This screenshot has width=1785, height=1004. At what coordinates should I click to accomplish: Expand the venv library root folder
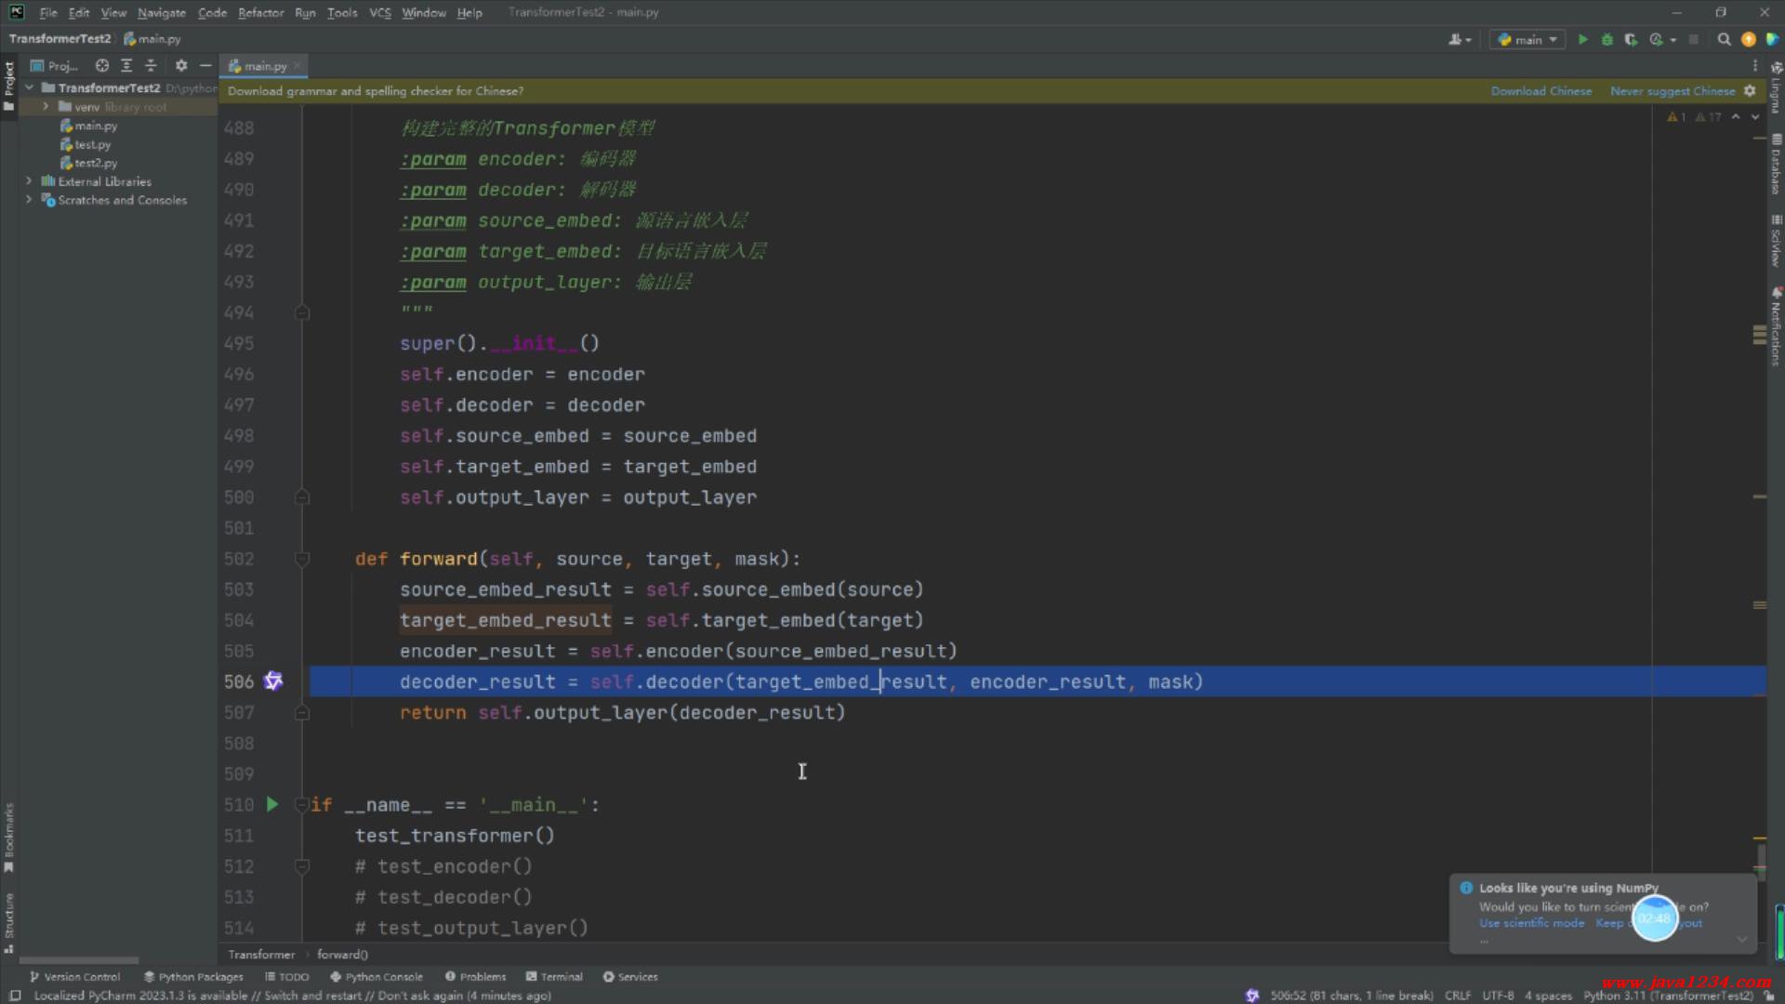[x=46, y=107]
